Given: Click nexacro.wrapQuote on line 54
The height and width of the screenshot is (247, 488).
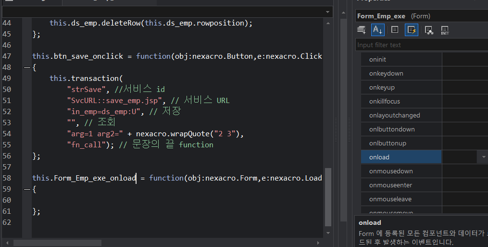Looking at the screenshot, I should 173,134.
